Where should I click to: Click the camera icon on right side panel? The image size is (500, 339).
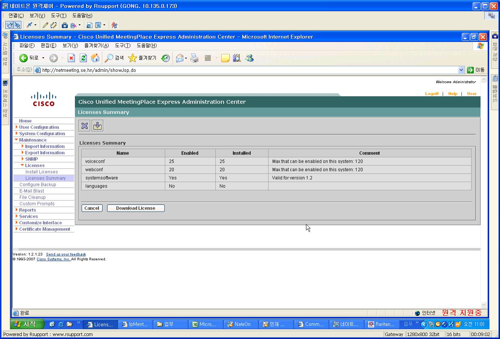(x=495, y=36)
